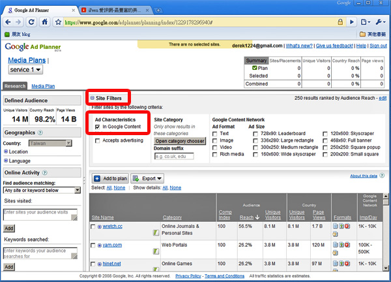Click the Add to plan button

click(110, 178)
